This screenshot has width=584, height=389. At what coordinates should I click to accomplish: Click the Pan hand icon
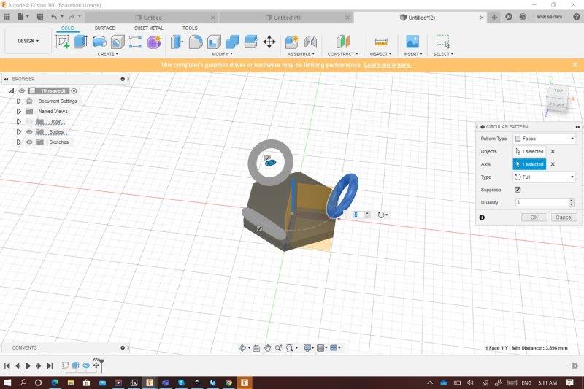click(x=267, y=348)
